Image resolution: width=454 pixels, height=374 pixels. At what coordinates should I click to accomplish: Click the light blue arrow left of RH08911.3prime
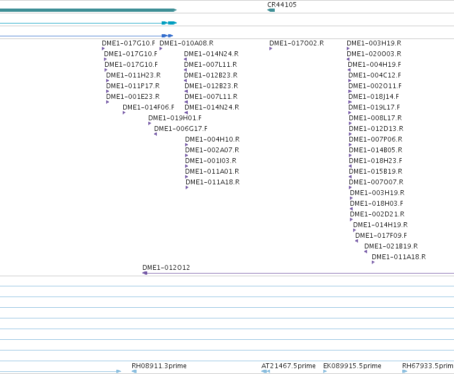click(60, 371)
